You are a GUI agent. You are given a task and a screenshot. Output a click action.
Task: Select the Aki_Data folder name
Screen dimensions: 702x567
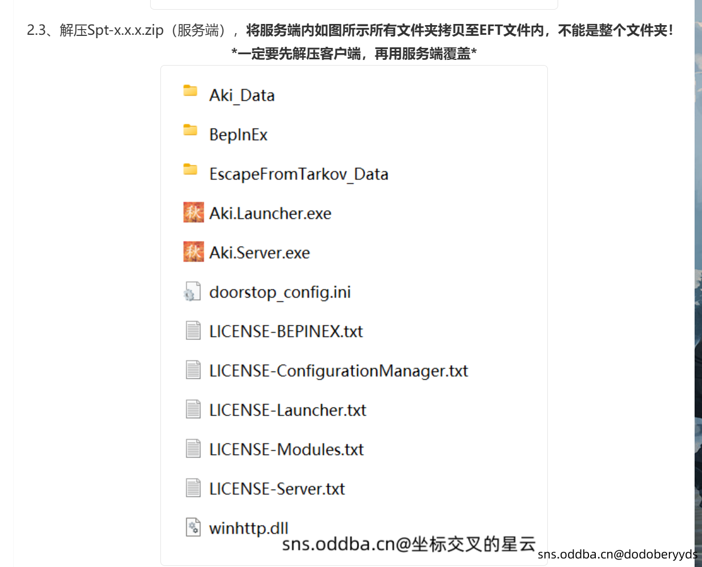tap(242, 95)
